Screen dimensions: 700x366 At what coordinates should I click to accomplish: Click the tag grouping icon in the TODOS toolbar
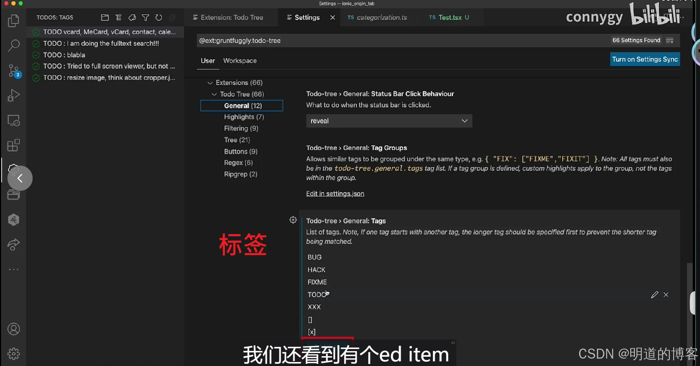click(x=132, y=18)
